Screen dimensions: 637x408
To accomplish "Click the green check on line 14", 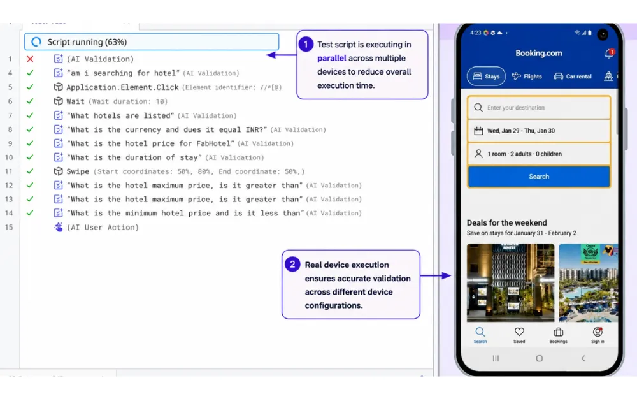I will 30,213.
